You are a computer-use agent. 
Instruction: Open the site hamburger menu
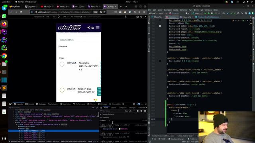point(97,28)
